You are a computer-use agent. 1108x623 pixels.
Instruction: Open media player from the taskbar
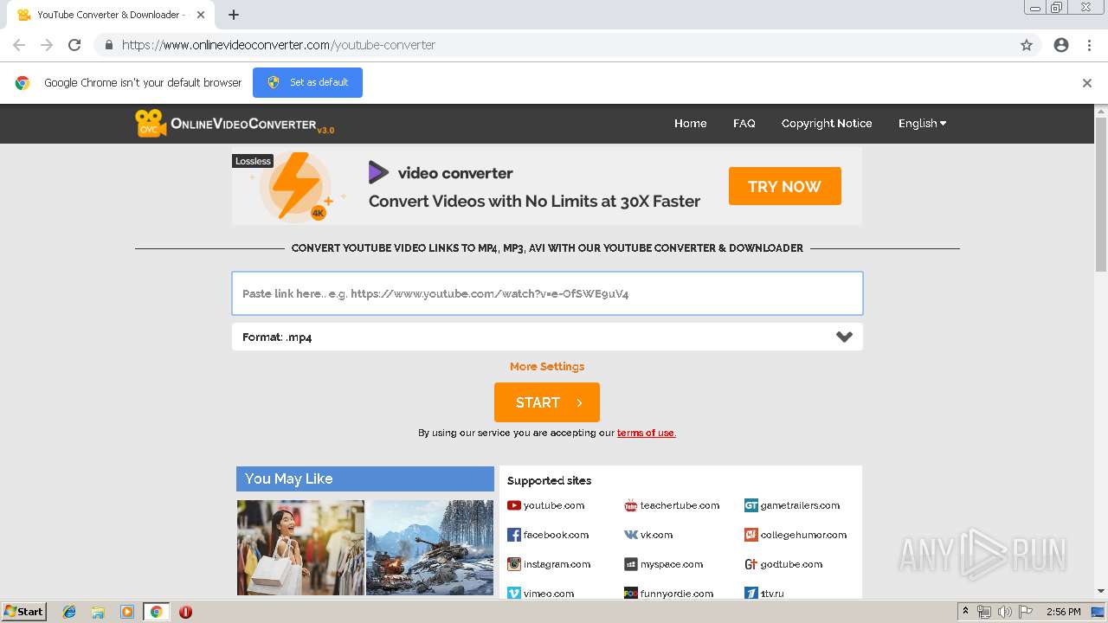127,612
